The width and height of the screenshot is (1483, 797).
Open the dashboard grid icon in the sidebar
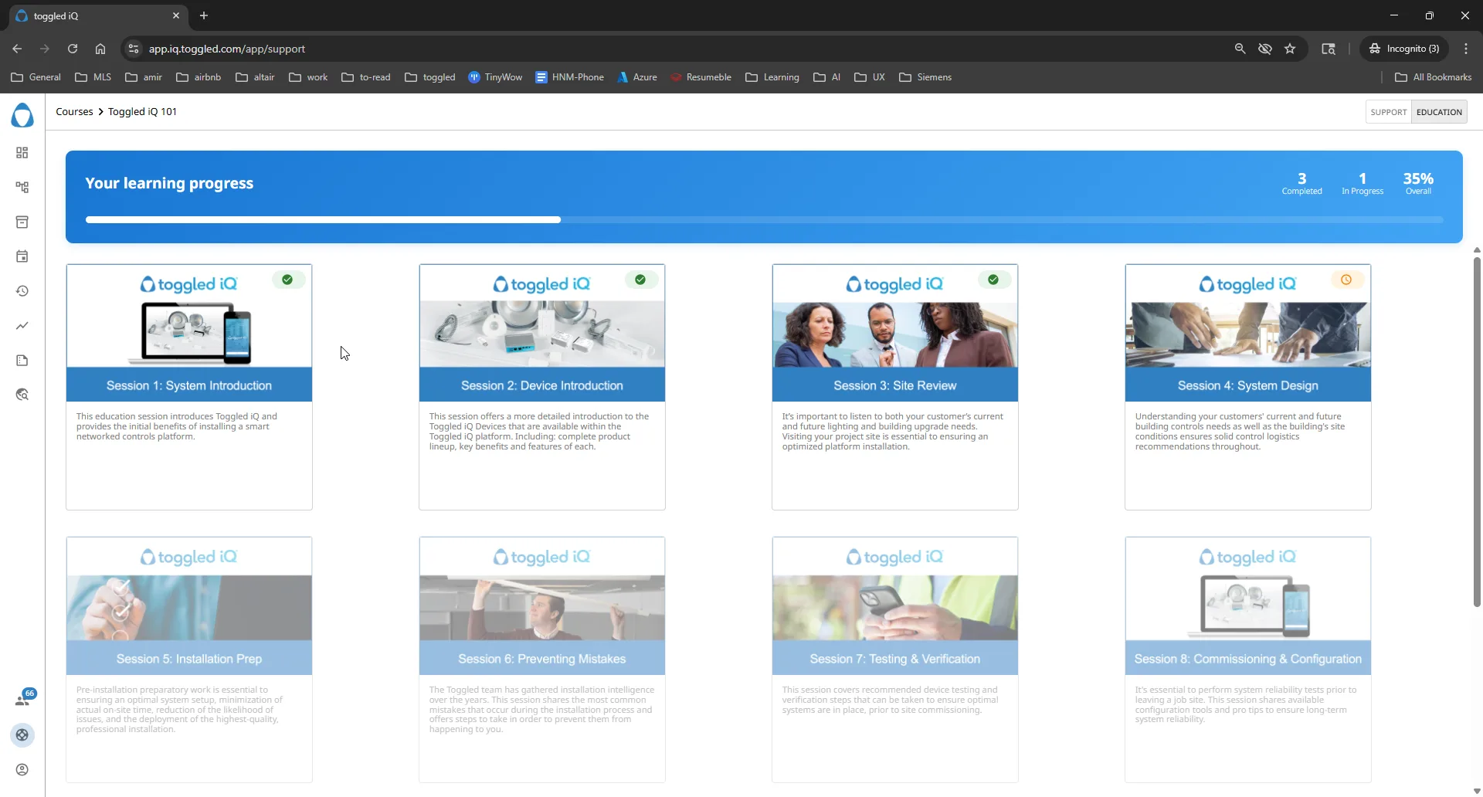point(22,153)
